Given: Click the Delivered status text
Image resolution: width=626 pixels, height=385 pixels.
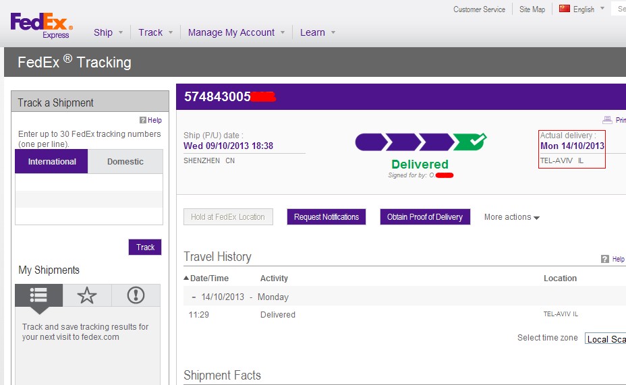Looking at the screenshot, I should coord(420,165).
